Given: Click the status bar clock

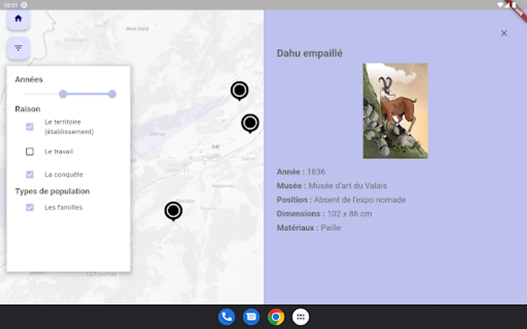Looking at the screenshot, I should (11, 5).
